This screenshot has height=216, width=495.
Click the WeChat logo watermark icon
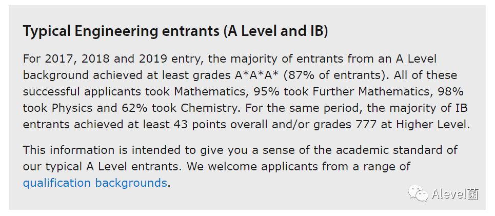[x=418, y=193]
